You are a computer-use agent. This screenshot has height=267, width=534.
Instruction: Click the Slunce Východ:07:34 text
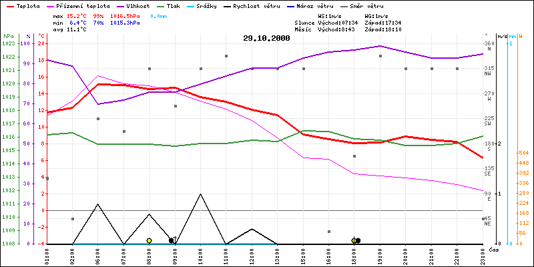pos(327,22)
